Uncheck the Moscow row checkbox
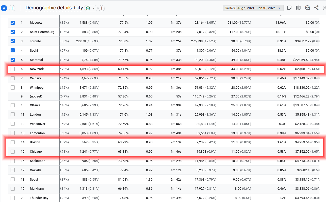The image size is (326, 202). pos(13,23)
